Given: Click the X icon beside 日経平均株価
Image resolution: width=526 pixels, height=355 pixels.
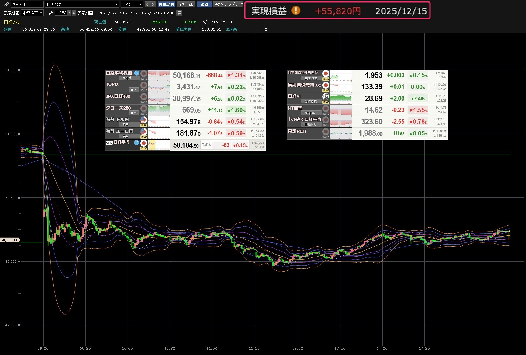Looking at the screenshot, I should tap(137, 73).
